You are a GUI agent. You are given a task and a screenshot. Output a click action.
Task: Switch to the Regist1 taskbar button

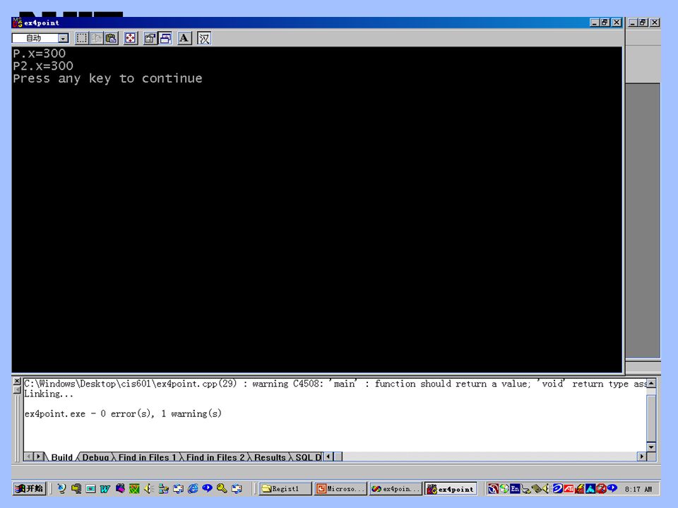tap(285, 488)
